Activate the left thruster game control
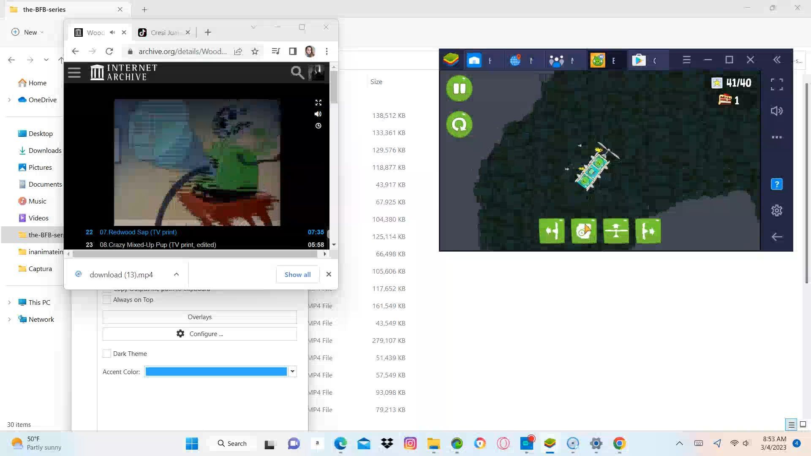The height and width of the screenshot is (456, 811). coord(552,231)
